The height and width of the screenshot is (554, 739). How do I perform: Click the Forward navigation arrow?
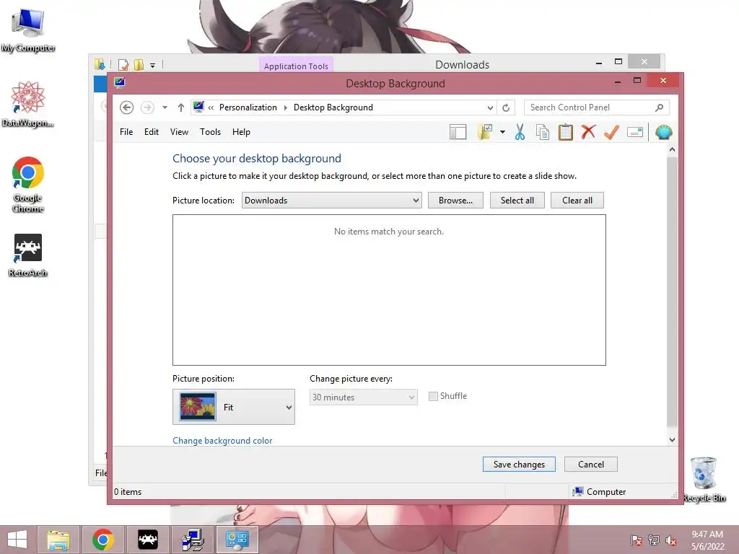click(147, 107)
